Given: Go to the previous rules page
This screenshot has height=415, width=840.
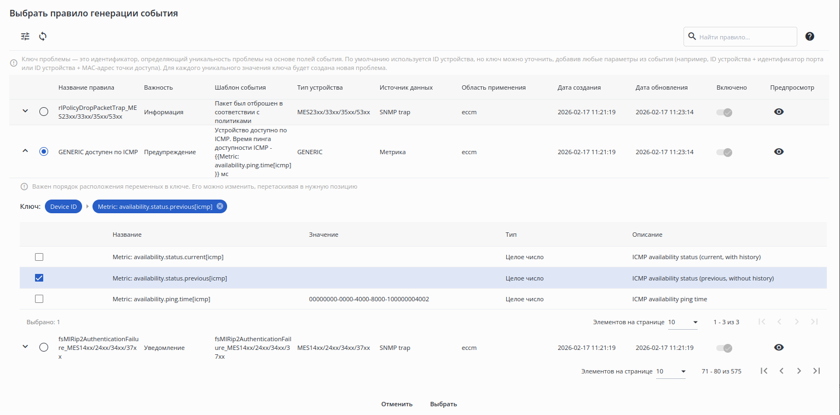Looking at the screenshot, I should [x=781, y=371].
